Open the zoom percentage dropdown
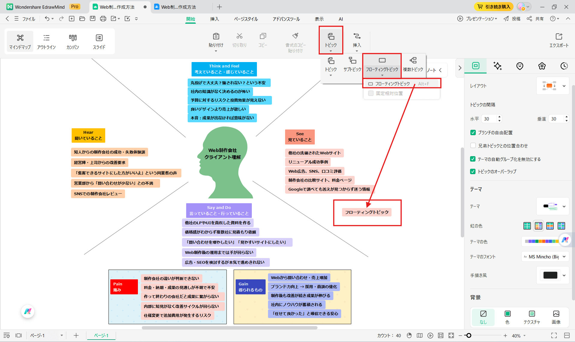575x342 pixels. (518, 335)
